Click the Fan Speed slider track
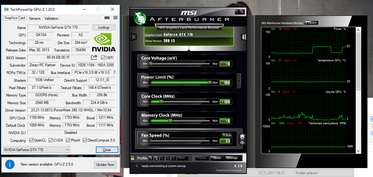 tap(180, 141)
